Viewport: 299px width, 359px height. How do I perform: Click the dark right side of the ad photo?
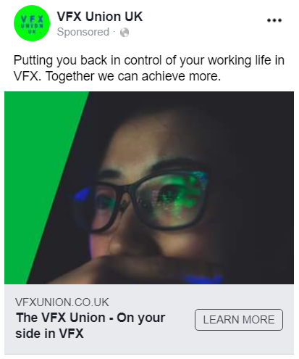[256, 189]
